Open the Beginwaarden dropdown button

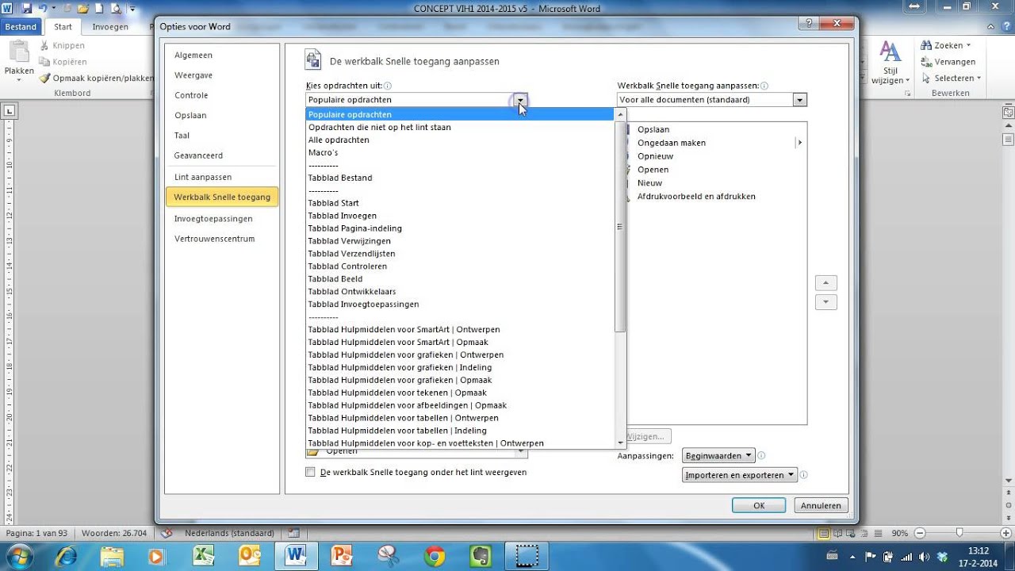click(718, 456)
